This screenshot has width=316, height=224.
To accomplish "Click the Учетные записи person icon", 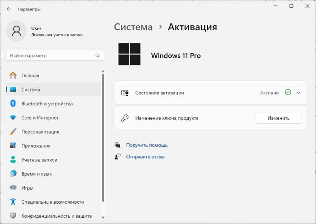I will pyautogui.click(x=13, y=159).
